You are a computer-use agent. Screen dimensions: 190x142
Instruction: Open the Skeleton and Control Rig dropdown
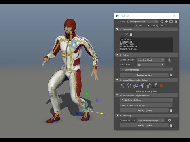(146, 105)
